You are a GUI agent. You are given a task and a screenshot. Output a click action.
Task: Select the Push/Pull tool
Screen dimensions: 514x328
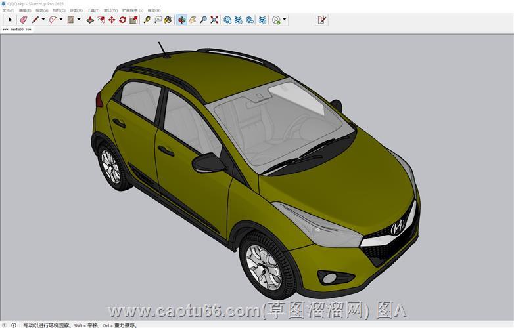90,20
